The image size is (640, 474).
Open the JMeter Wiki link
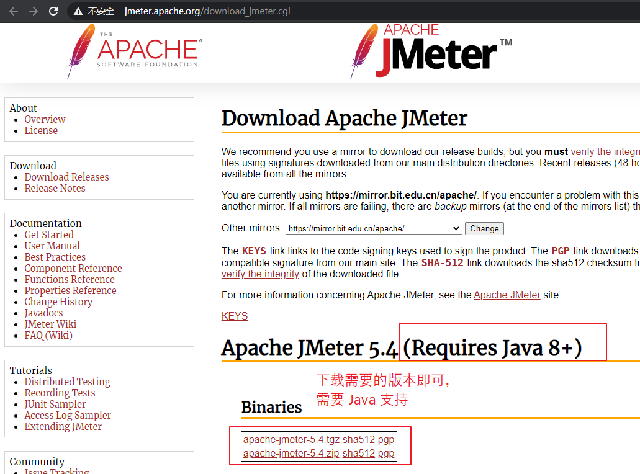point(50,324)
